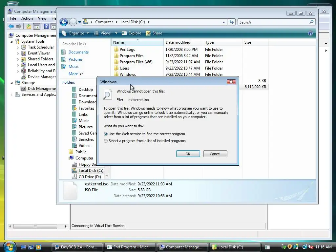Click Explore in the Explorer toolbar
The width and height of the screenshot is (336, 252).
(x=132, y=33)
